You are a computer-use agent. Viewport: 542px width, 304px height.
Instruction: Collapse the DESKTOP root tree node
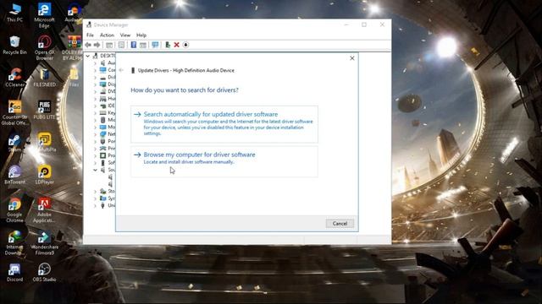pos(88,56)
